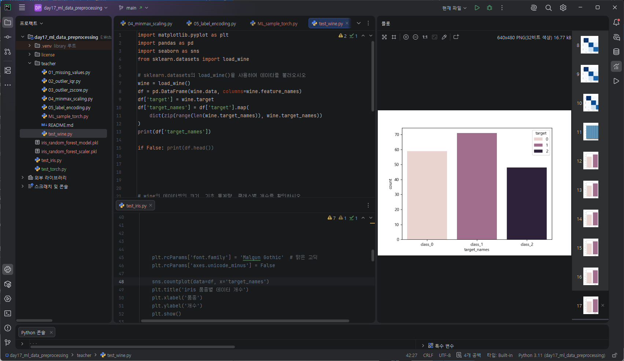Select plot thumbnail number 14
Viewport: 624px width, 361px height.
591,218
